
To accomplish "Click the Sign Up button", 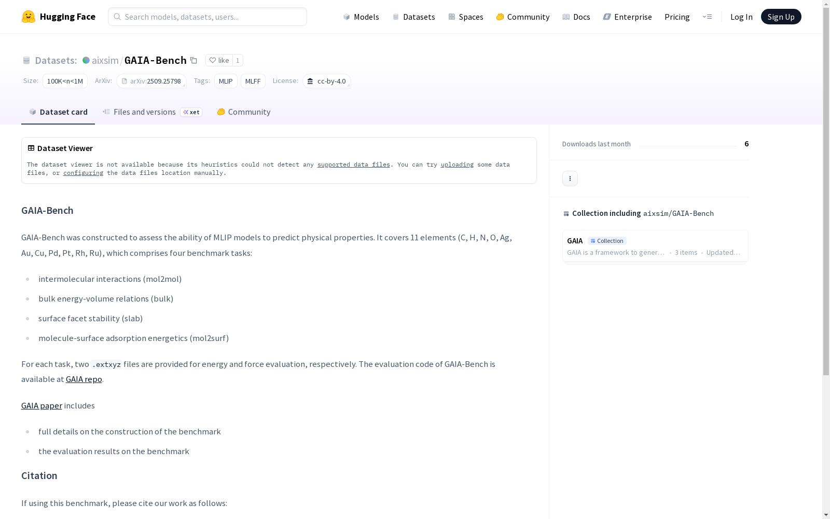I will point(781,17).
